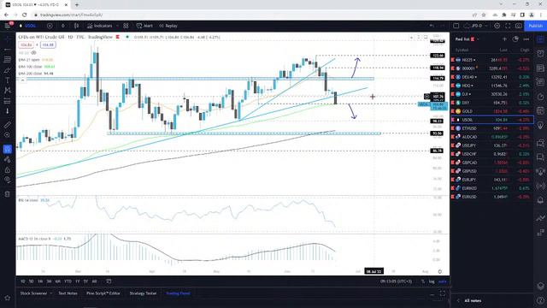Viewport: 547px width, 308px height.
Task: Select the YTD time range
Action: point(68,281)
